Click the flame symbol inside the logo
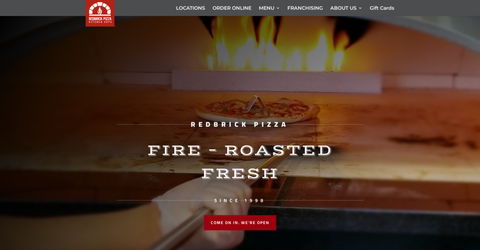The width and height of the screenshot is (480, 250). tap(100, 11)
